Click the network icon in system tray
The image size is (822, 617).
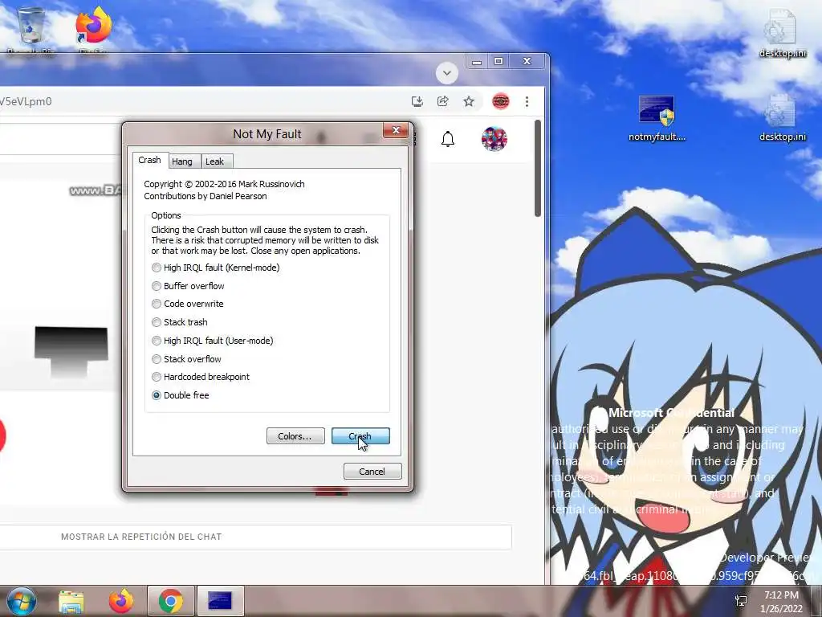tap(741, 601)
